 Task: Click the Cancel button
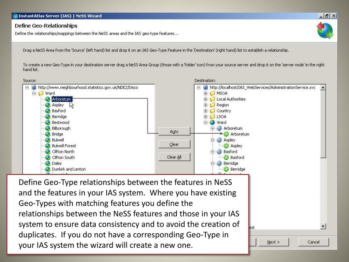[x=314, y=242]
